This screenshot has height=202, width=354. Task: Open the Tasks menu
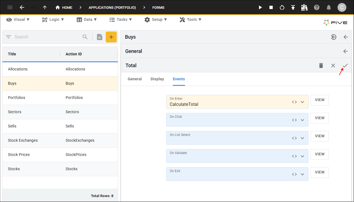pos(121,19)
